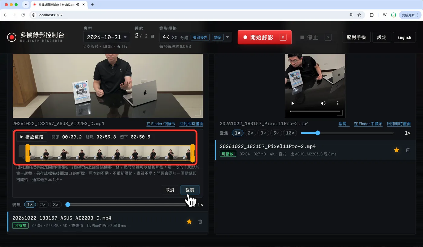Image resolution: width=423 pixels, height=247 pixels.
Task: Delete the ASUS_AI2203_C clip with trash icon
Action: coord(200,222)
